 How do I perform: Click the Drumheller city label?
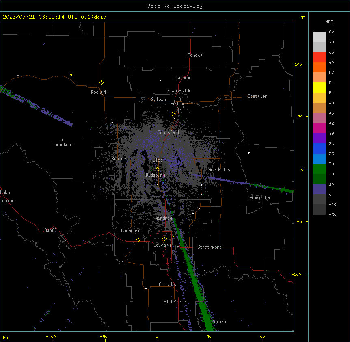[x=259, y=198]
